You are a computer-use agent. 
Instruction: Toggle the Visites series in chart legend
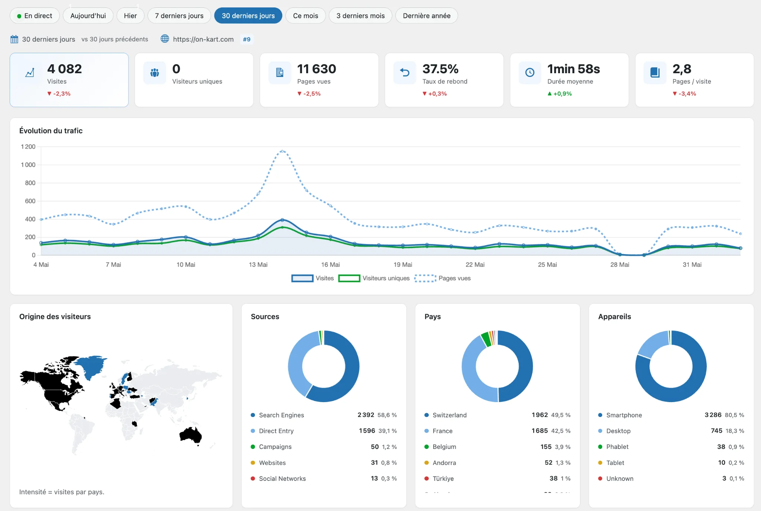(x=313, y=278)
